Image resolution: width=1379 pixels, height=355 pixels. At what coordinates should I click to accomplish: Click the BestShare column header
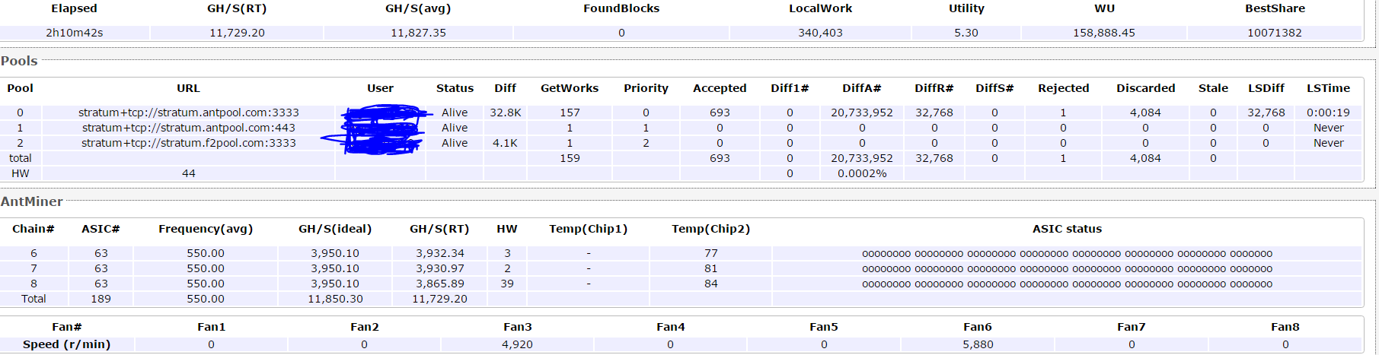(1274, 8)
